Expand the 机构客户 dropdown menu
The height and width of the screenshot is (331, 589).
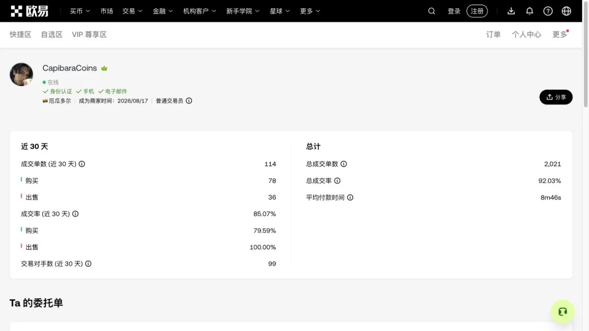(200, 11)
